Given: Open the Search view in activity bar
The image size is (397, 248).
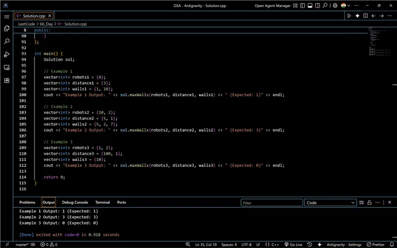Looking at the screenshot, I should 7,41.
